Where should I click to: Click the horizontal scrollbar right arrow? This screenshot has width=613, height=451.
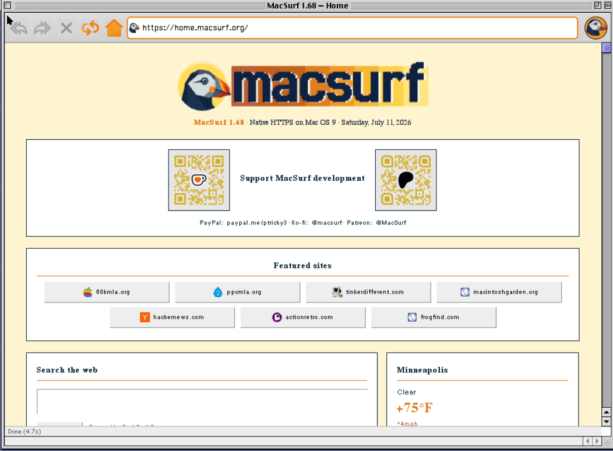[x=597, y=441]
